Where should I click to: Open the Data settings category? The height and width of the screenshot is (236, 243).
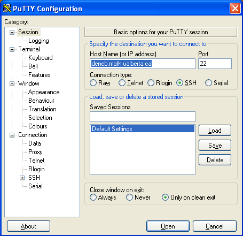(35, 143)
